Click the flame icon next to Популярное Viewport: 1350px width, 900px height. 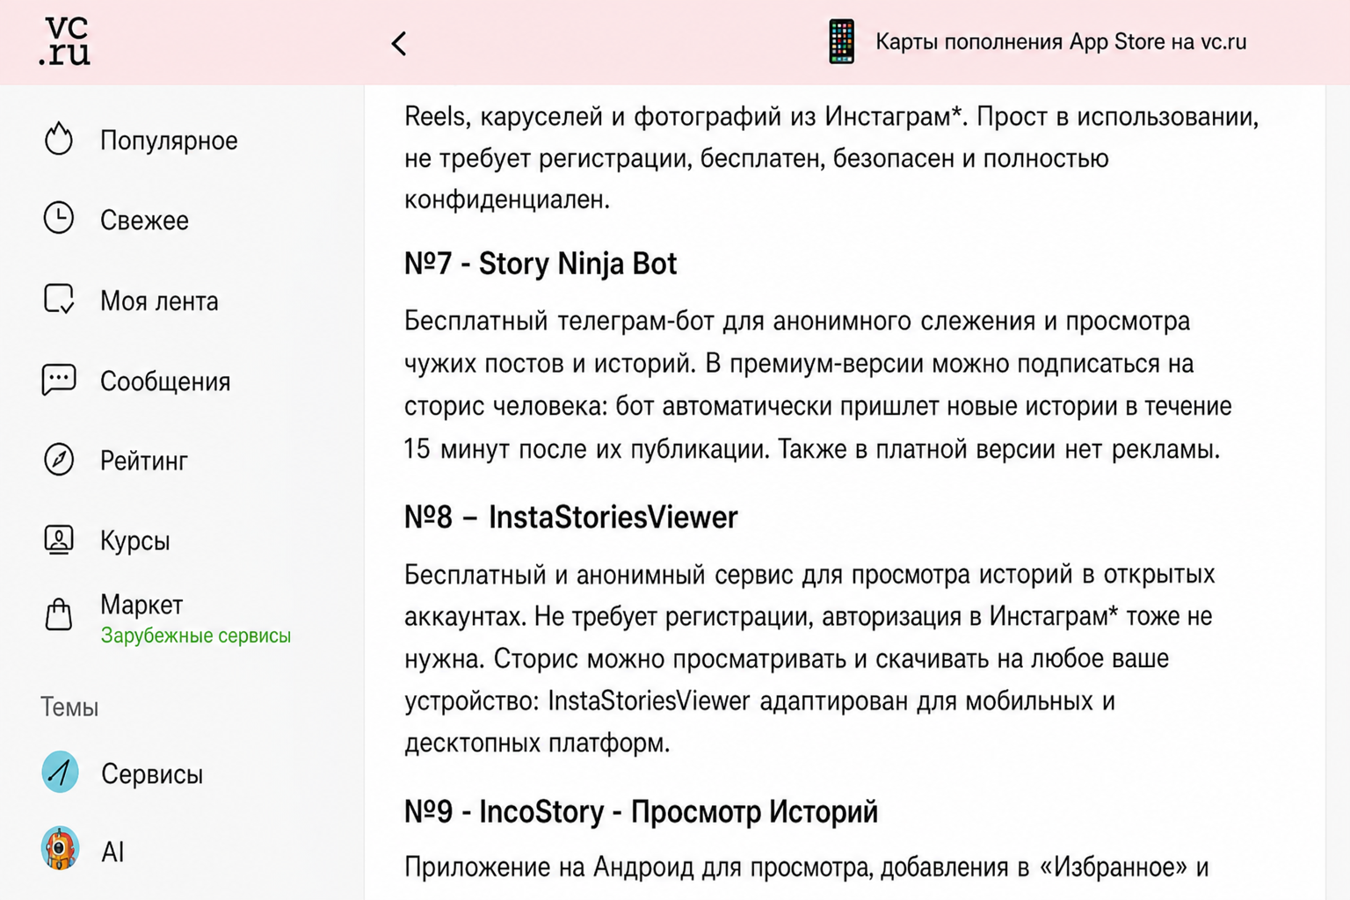coord(59,139)
